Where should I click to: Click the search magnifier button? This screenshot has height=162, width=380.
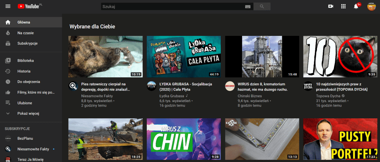click(x=262, y=7)
